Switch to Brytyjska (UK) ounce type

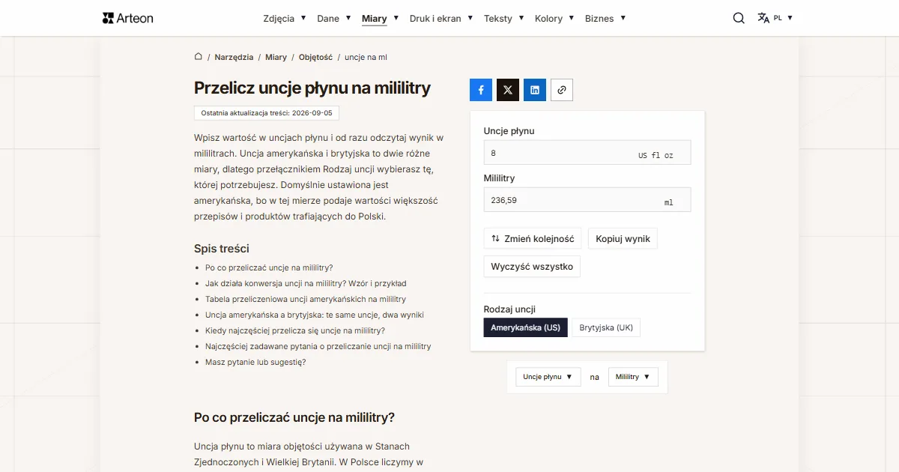coord(606,327)
